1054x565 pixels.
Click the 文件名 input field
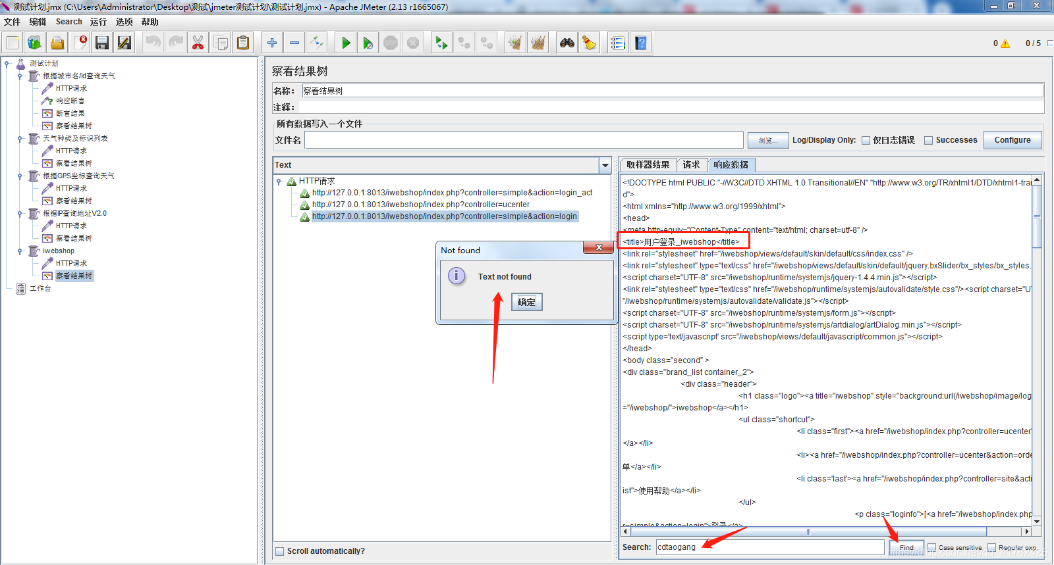tap(524, 140)
